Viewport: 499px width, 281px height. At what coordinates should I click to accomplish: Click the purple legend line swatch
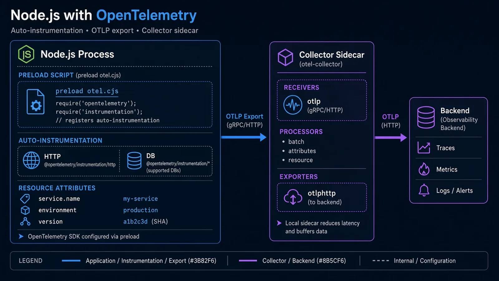pyautogui.click(x=248, y=261)
